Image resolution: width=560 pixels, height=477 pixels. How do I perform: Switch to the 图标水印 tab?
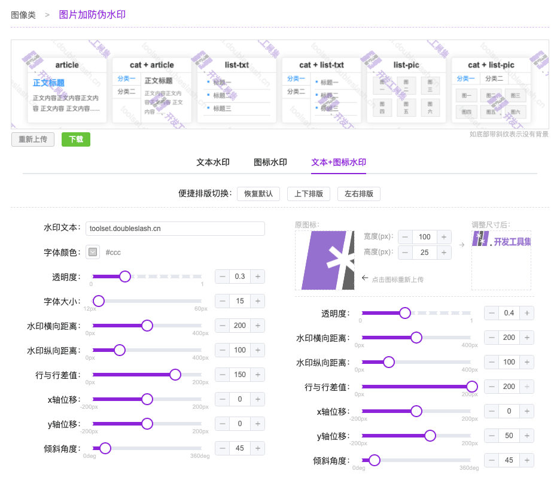tap(270, 162)
